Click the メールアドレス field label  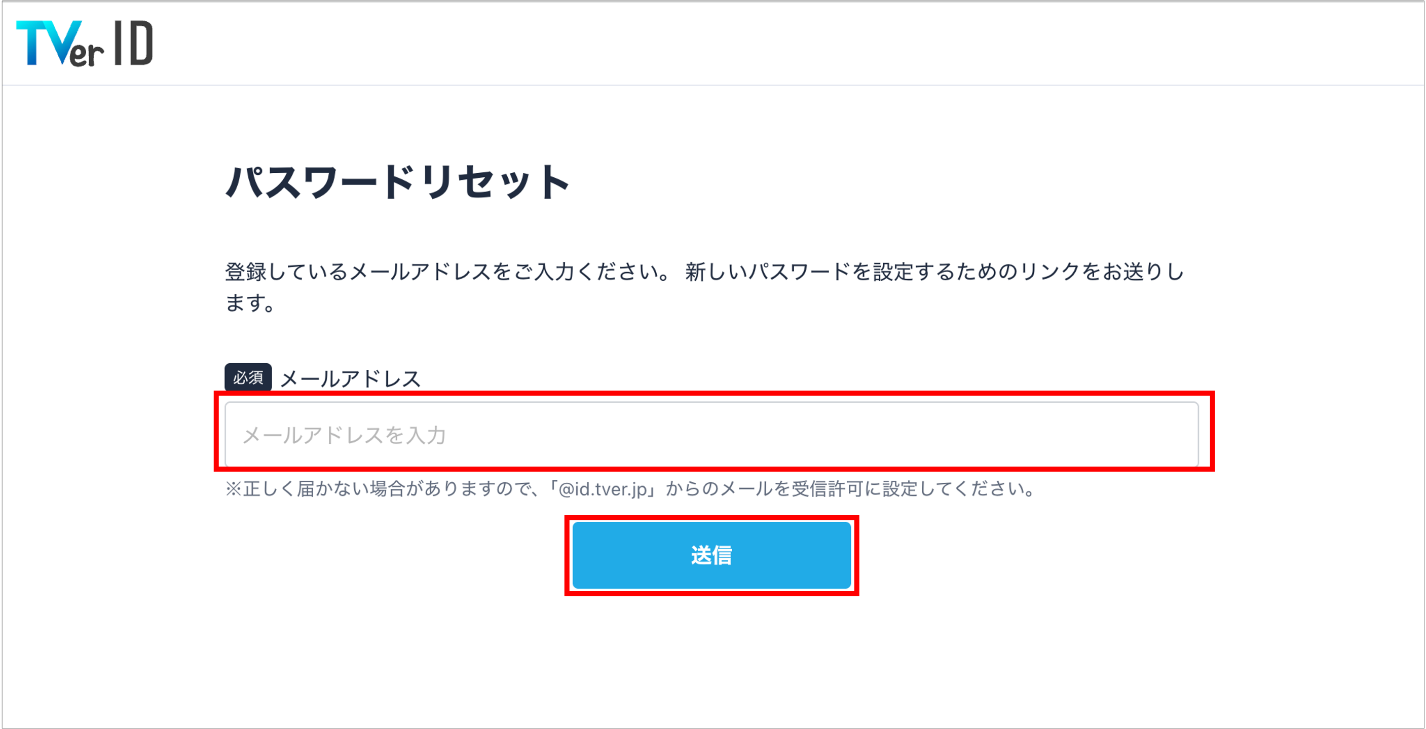(x=351, y=378)
